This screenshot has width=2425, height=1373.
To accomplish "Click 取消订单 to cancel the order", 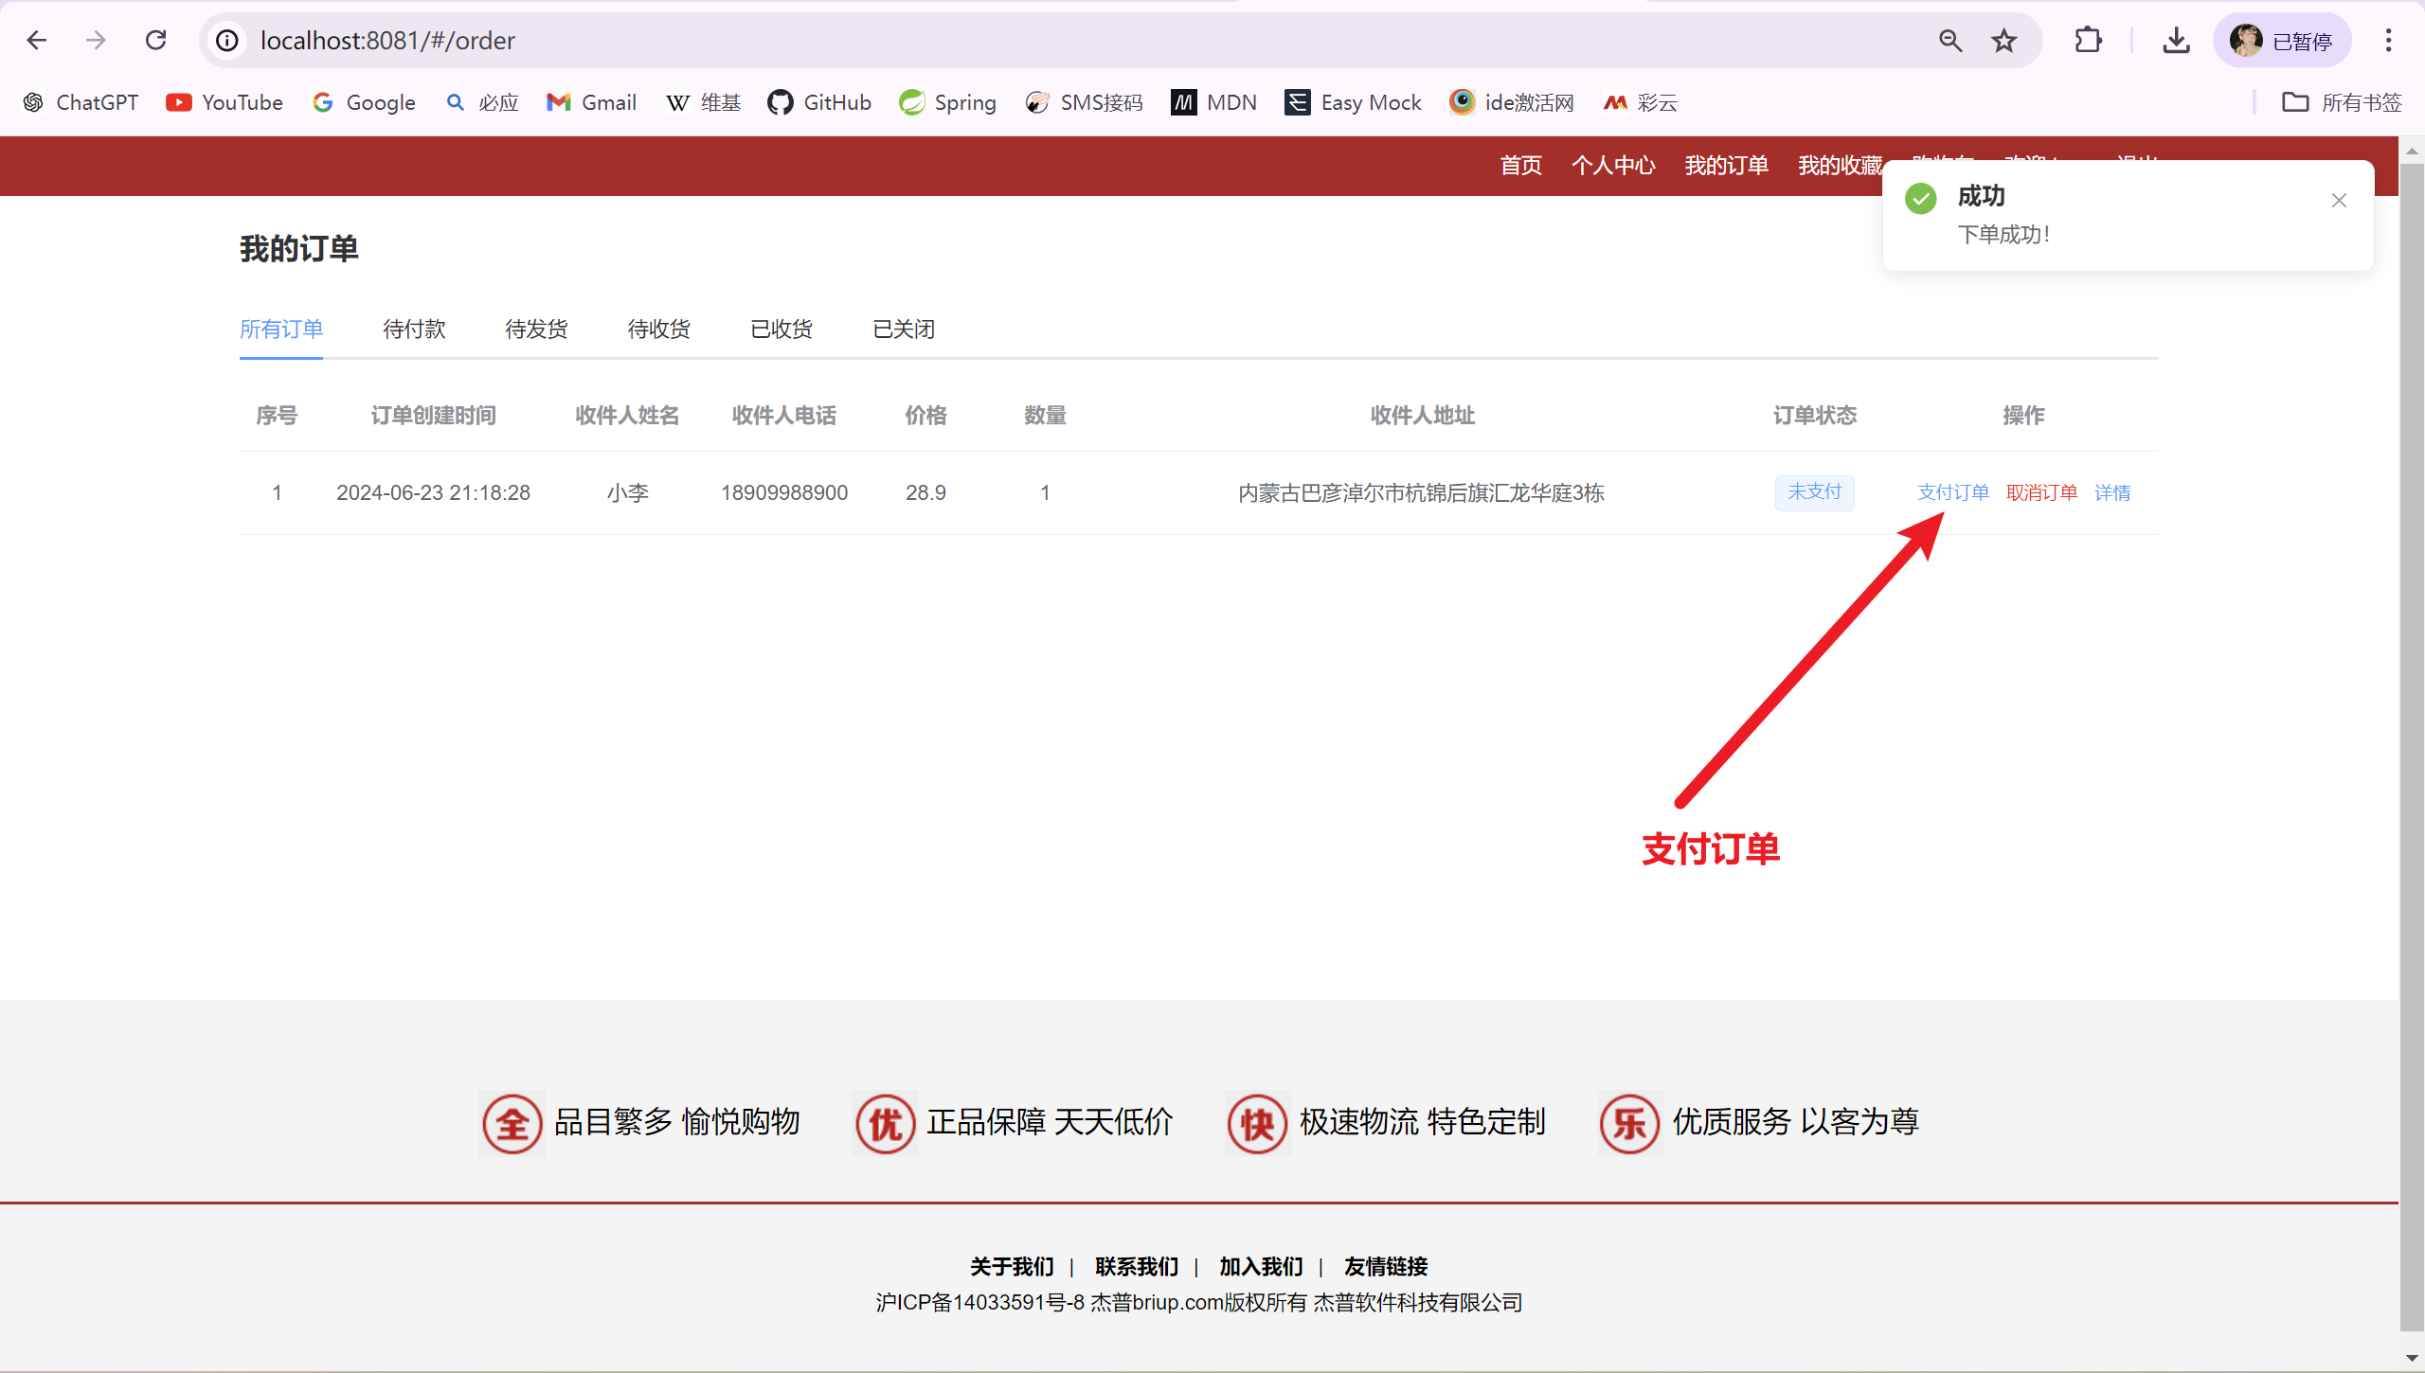I will (2041, 492).
